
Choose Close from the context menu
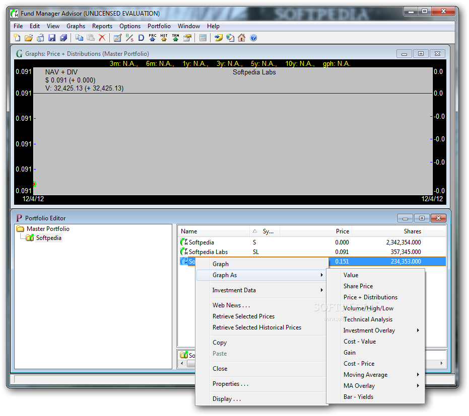(x=262, y=369)
